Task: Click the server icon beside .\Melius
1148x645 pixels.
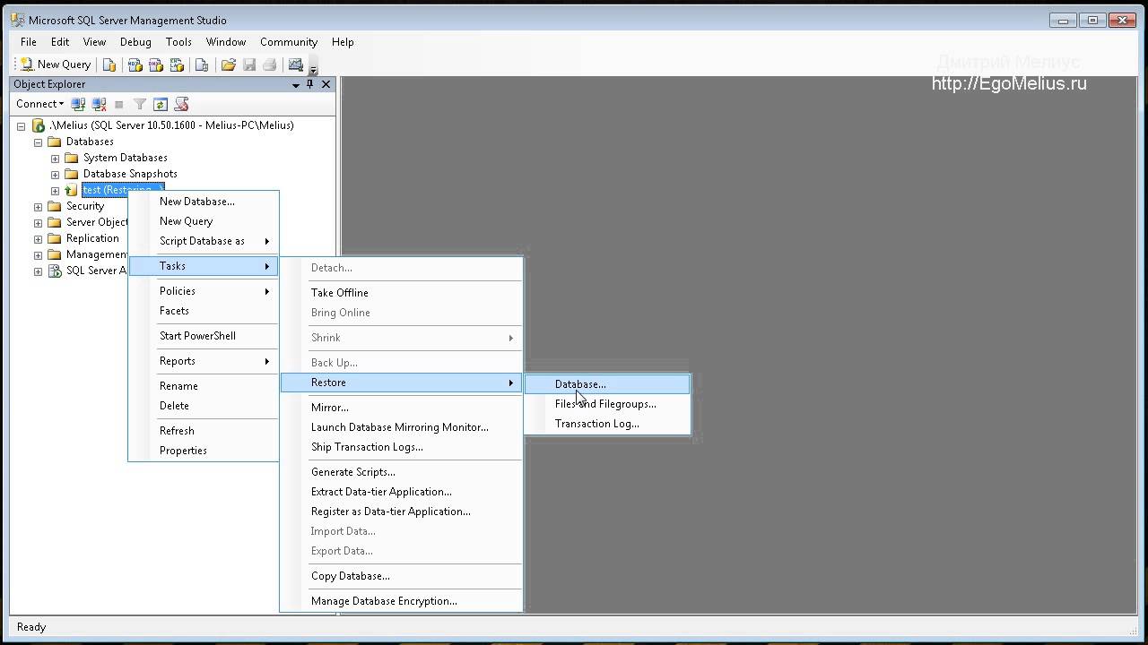Action: (x=39, y=125)
